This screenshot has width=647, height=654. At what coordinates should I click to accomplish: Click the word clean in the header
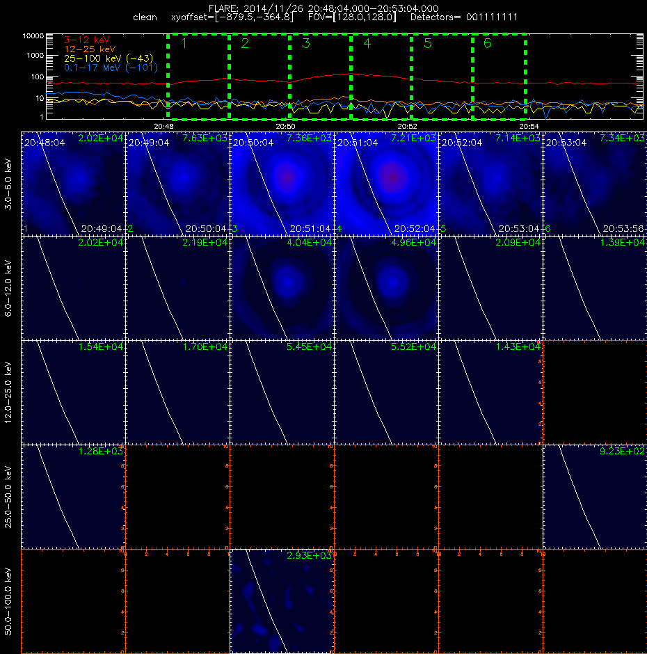pyautogui.click(x=145, y=17)
